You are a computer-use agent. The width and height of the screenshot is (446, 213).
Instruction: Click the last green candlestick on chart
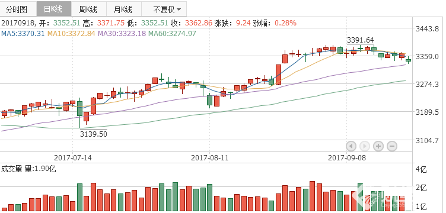409,60
